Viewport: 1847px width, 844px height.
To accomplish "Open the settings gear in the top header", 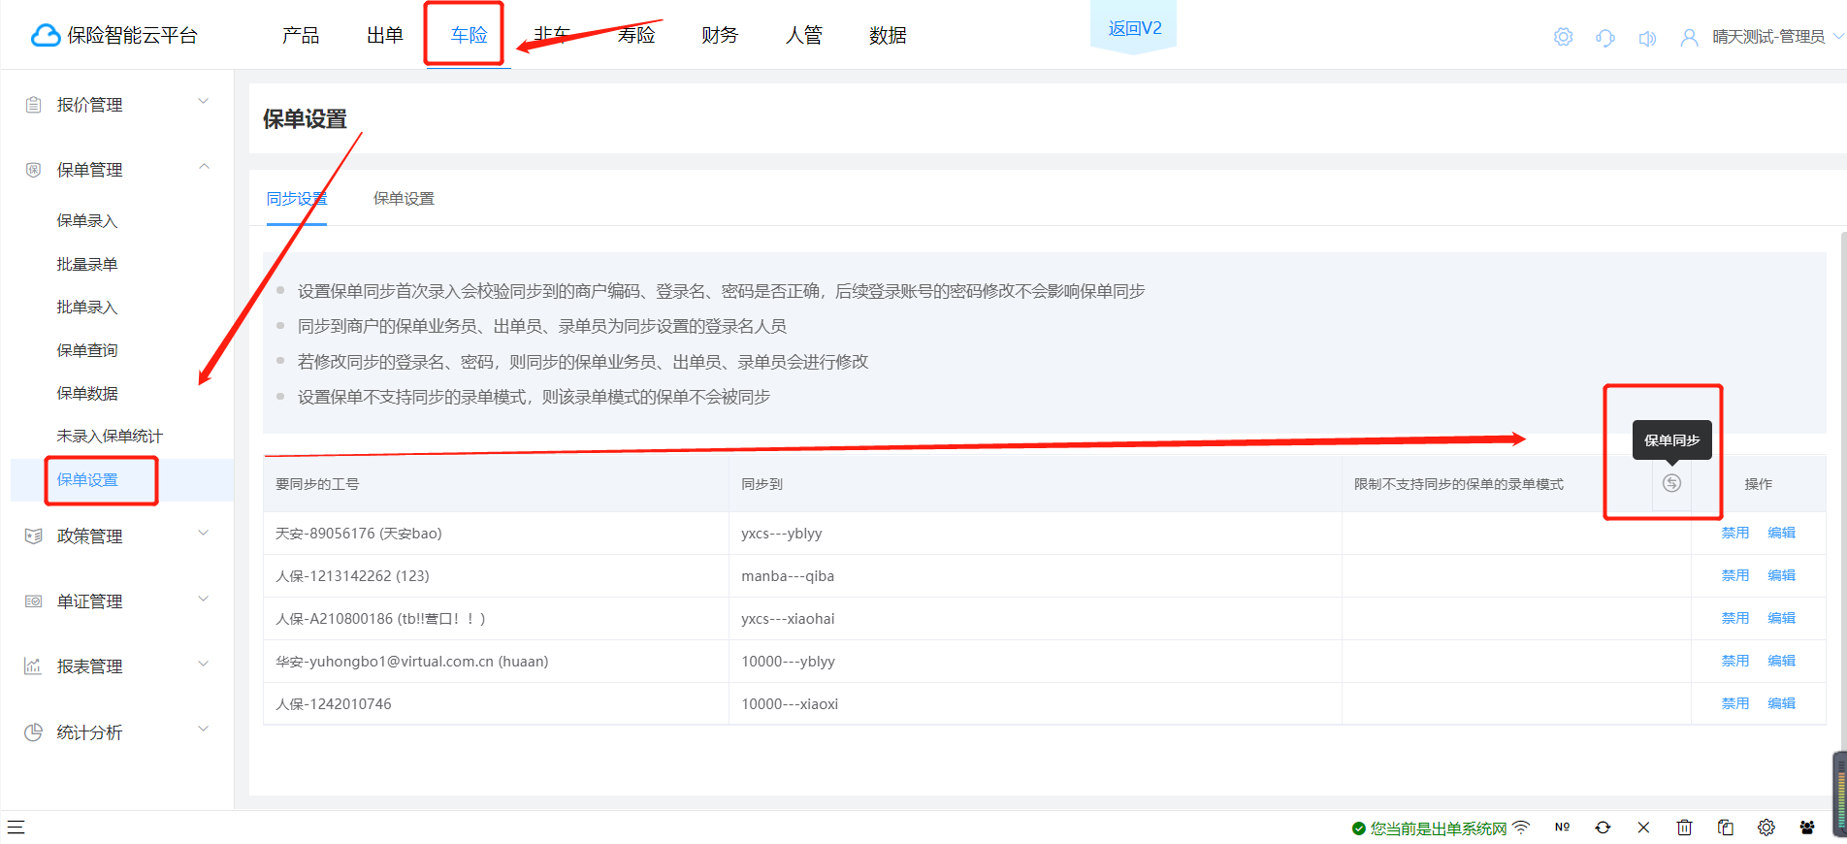I will coord(1563,37).
